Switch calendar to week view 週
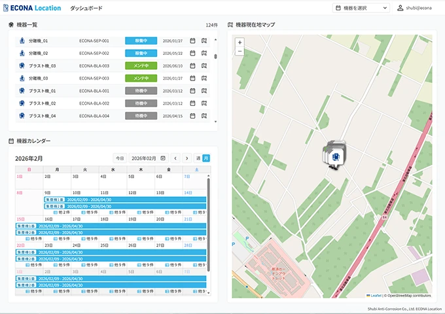 coord(198,158)
